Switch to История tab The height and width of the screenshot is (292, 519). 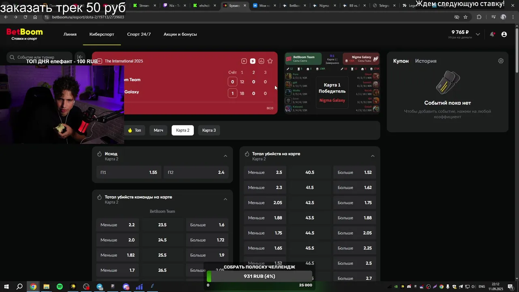click(426, 61)
